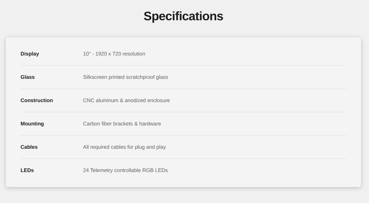Click Carbon fiber brackets & hardware text

coord(122,124)
